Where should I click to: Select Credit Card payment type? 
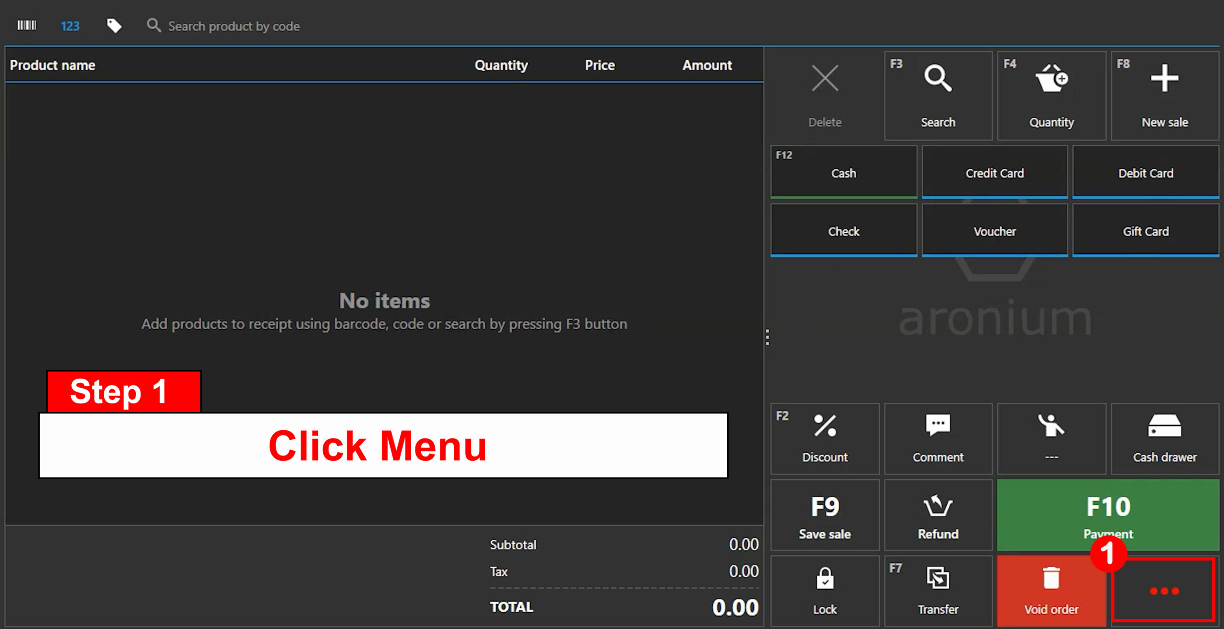tap(994, 173)
